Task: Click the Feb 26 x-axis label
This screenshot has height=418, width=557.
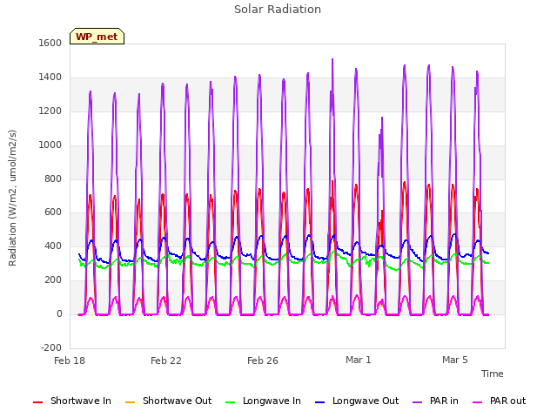Action: coord(263,361)
